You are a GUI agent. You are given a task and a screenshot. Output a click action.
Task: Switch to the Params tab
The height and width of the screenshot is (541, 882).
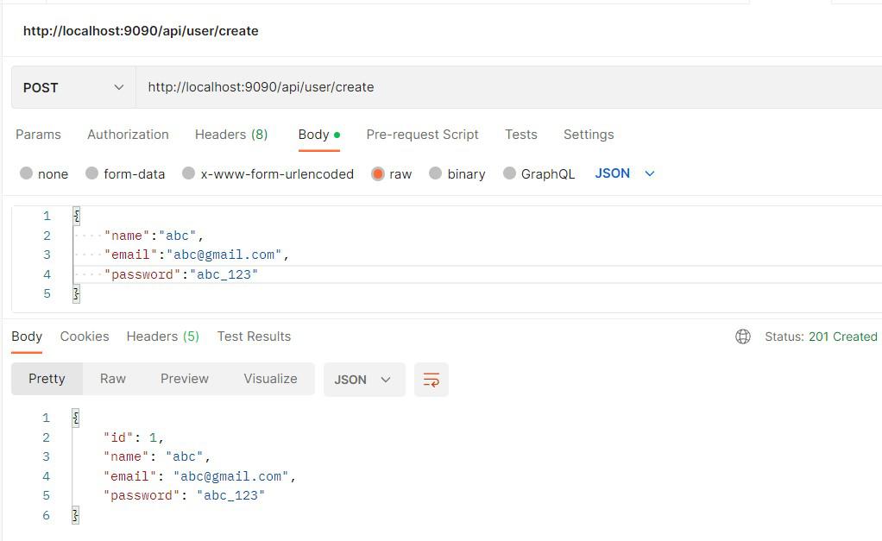pyautogui.click(x=38, y=135)
